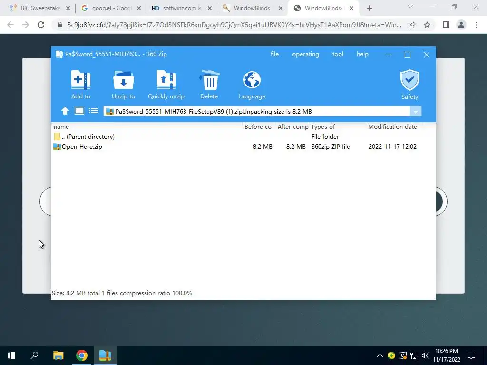Click the network icon in tray
487x365 pixels.
pyautogui.click(x=414, y=355)
